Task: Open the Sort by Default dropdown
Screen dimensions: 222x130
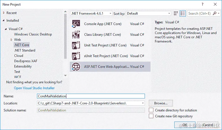Action: [x=149, y=14]
